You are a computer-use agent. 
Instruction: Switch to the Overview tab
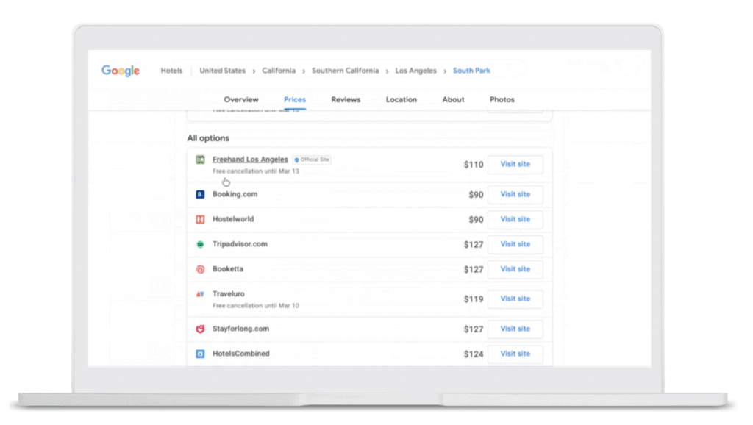point(241,99)
